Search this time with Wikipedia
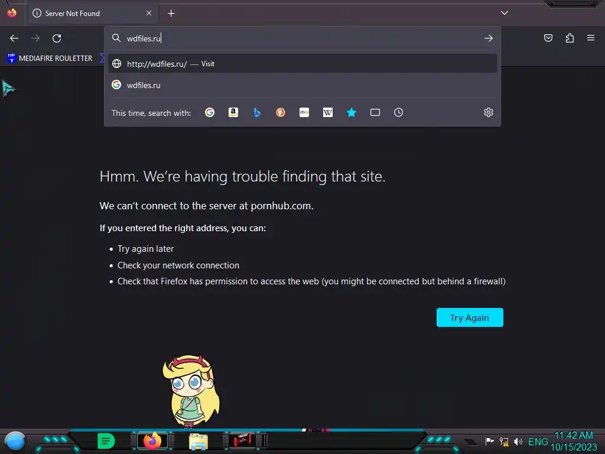 (x=327, y=112)
